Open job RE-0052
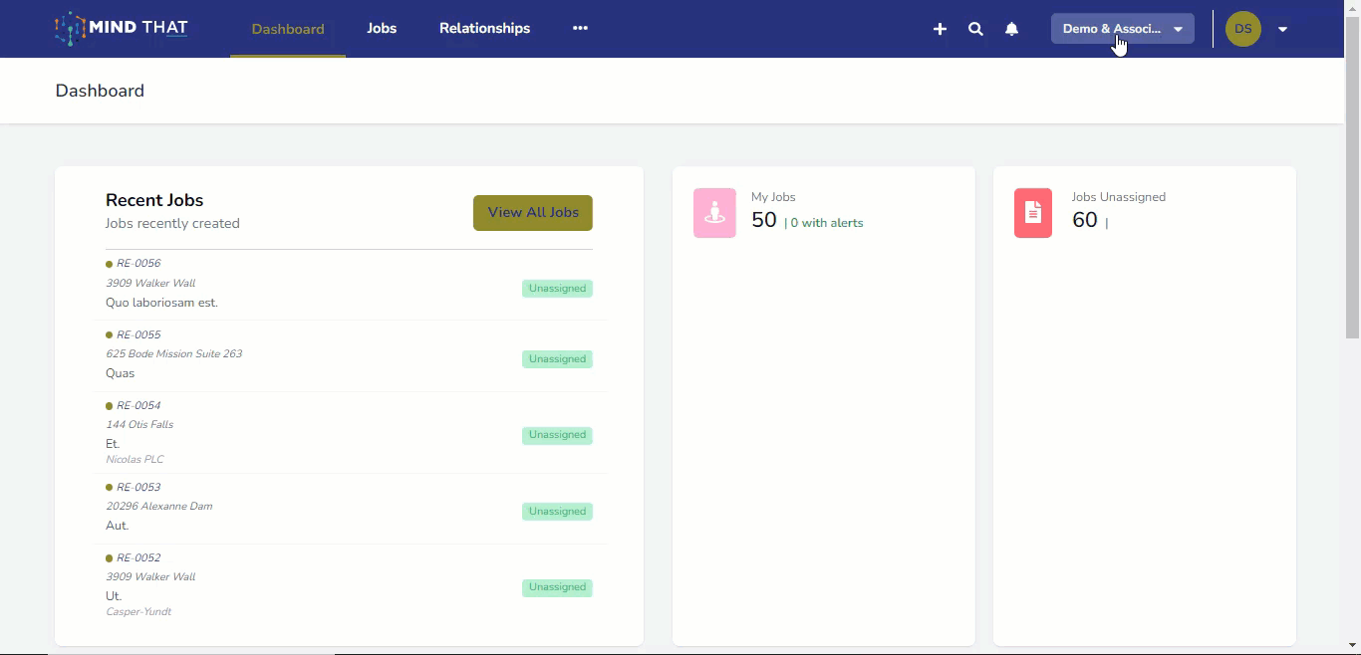Image resolution: width=1361 pixels, height=655 pixels. coord(138,557)
